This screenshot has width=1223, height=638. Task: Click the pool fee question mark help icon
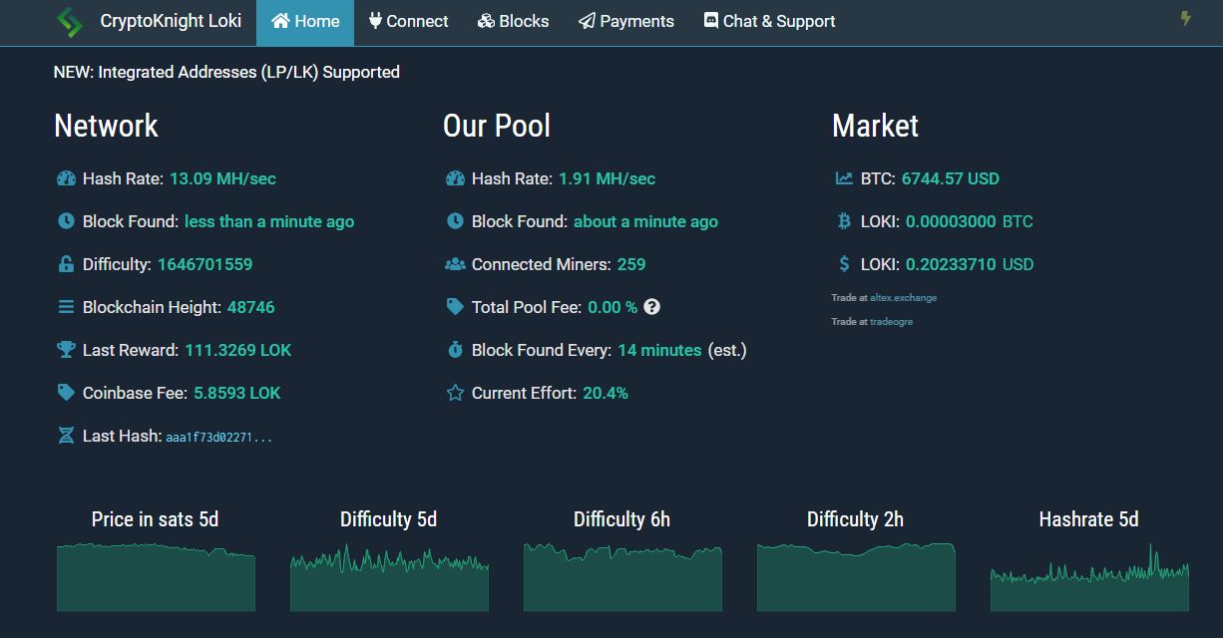pos(651,307)
